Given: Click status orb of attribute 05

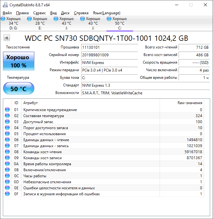Looking at the screenshot, I should pyautogui.click(x=7, y=134).
